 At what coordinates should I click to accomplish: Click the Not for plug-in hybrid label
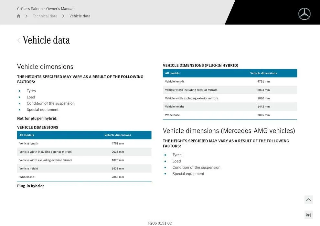(37, 118)
